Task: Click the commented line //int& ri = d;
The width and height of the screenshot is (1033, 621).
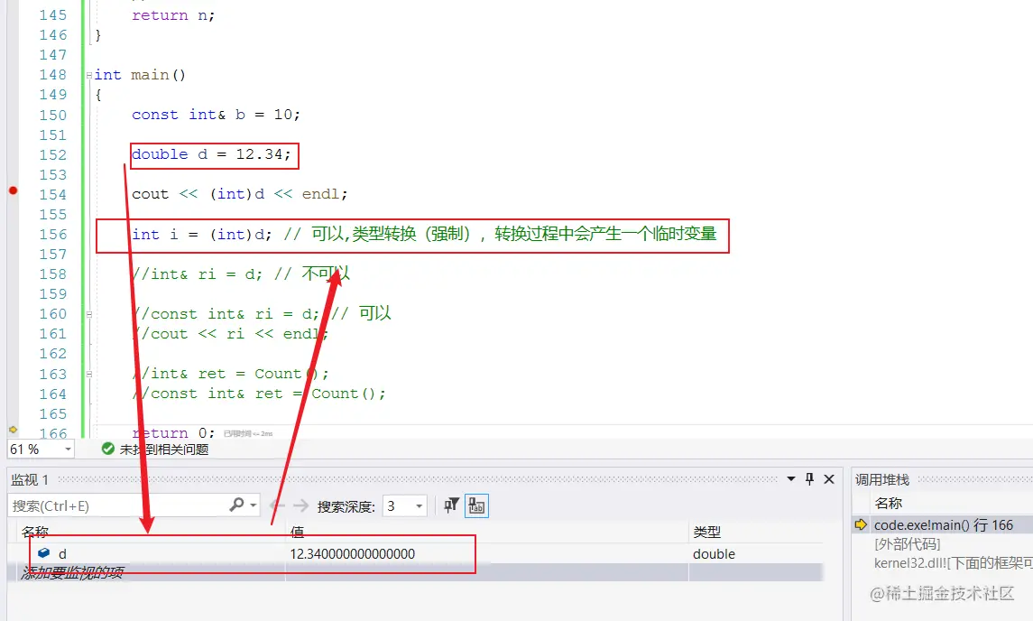Action: pos(197,273)
